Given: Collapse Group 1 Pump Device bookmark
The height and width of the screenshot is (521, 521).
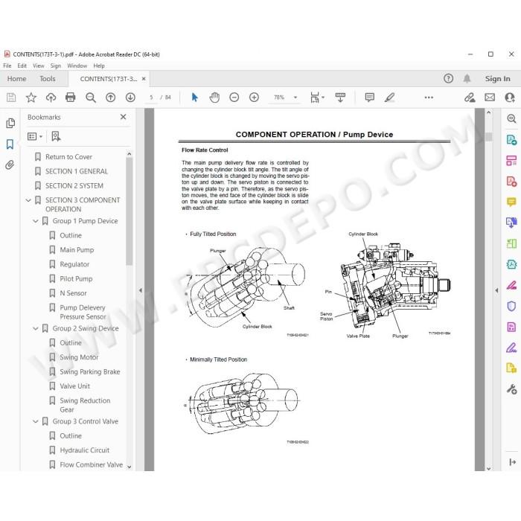Looking at the screenshot, I should 36,221.
